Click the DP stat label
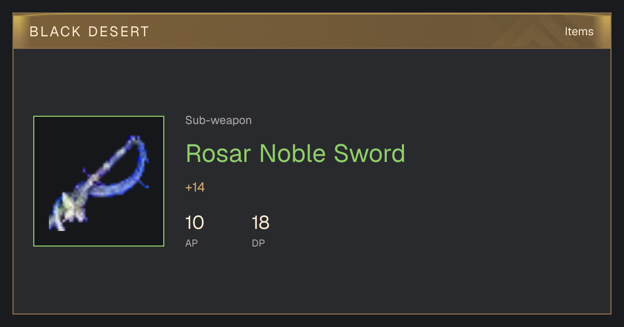Viewport: 624px width, 327px height. click(258, 243)
